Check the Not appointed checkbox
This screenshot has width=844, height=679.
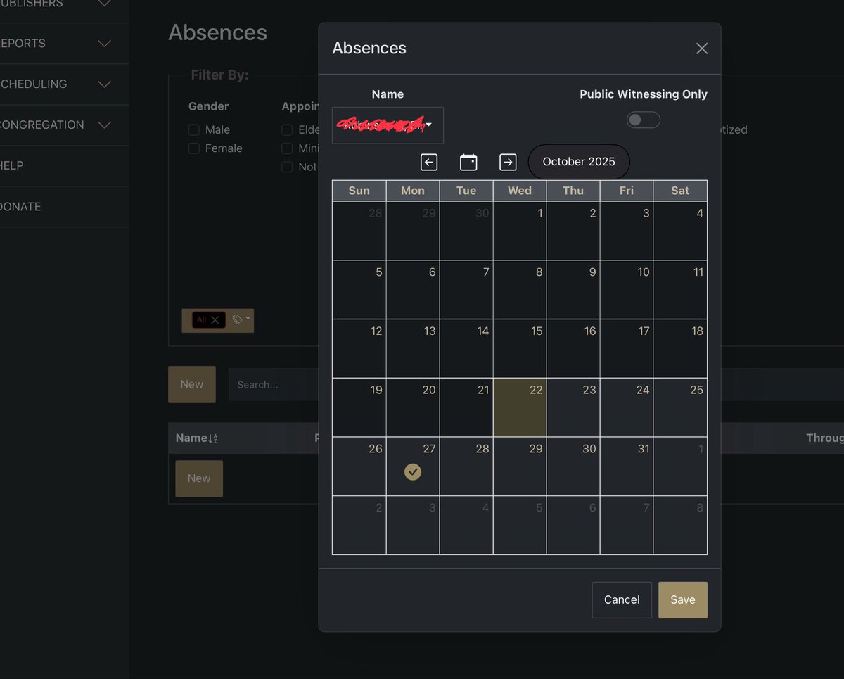(x=287, y=167)
